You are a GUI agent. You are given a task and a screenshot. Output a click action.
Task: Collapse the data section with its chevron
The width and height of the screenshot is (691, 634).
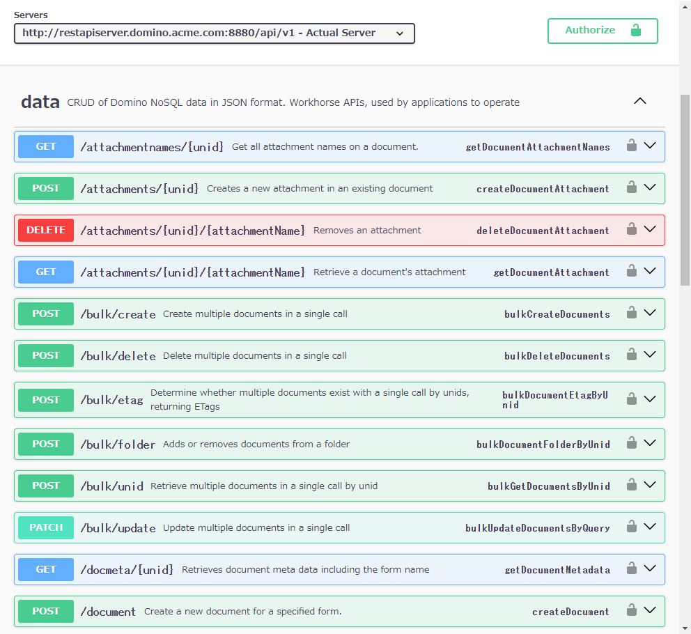(640, 100)
